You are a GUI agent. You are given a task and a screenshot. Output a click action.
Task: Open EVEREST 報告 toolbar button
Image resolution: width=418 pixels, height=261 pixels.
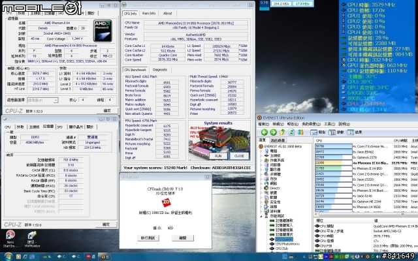(x=318, y=132)
